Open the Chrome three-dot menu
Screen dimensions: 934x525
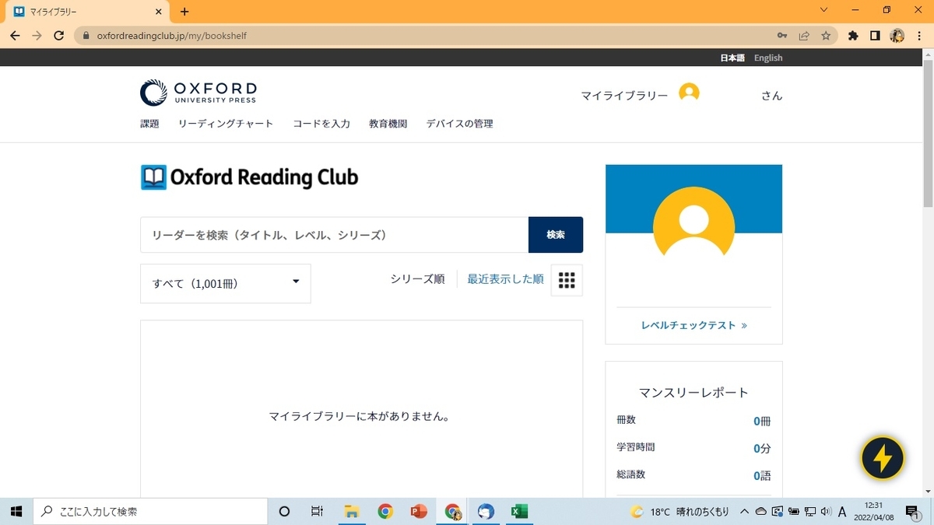918,35
